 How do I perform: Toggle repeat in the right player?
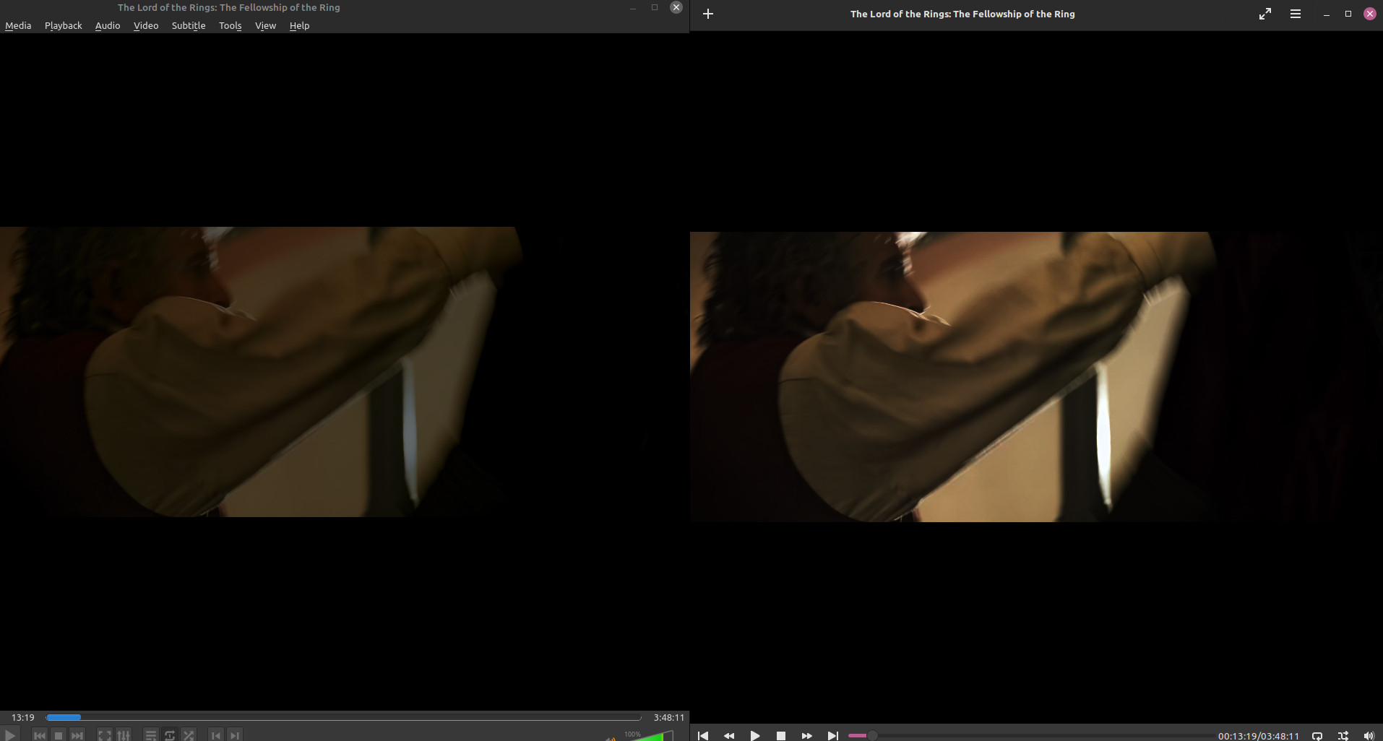click(x=1317, y=736)
